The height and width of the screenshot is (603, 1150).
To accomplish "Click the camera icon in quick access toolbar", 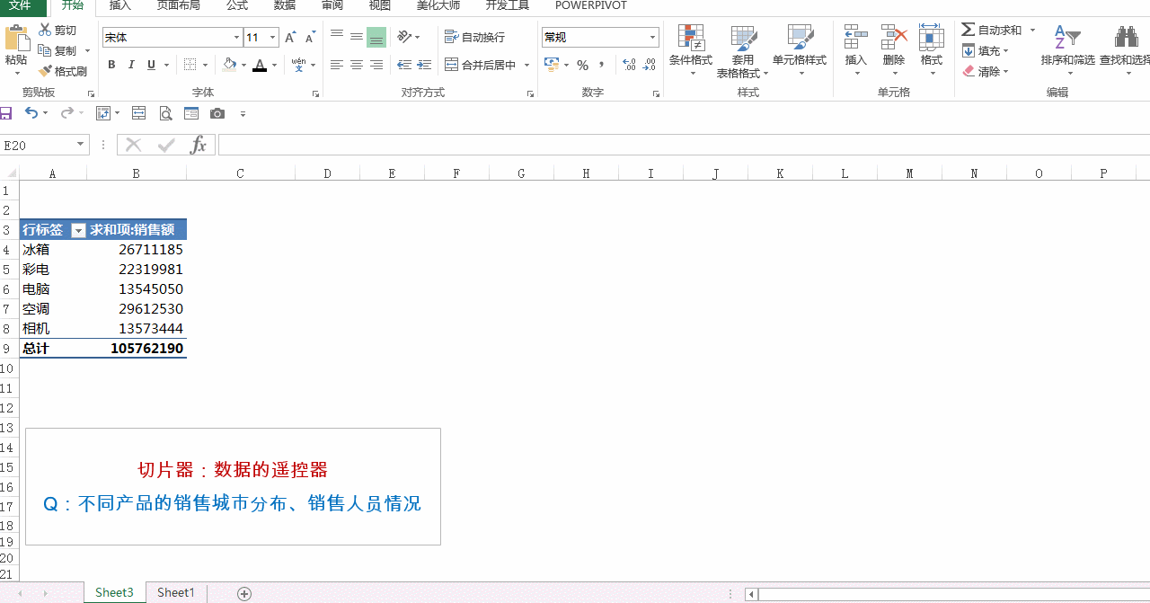I will [217, 113].
